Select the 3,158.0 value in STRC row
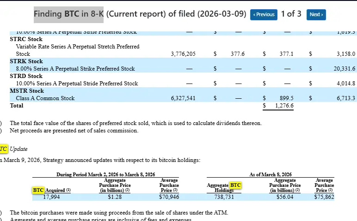Image resolution: width=357 pixels, height=221 pixels. coord(346,54)
